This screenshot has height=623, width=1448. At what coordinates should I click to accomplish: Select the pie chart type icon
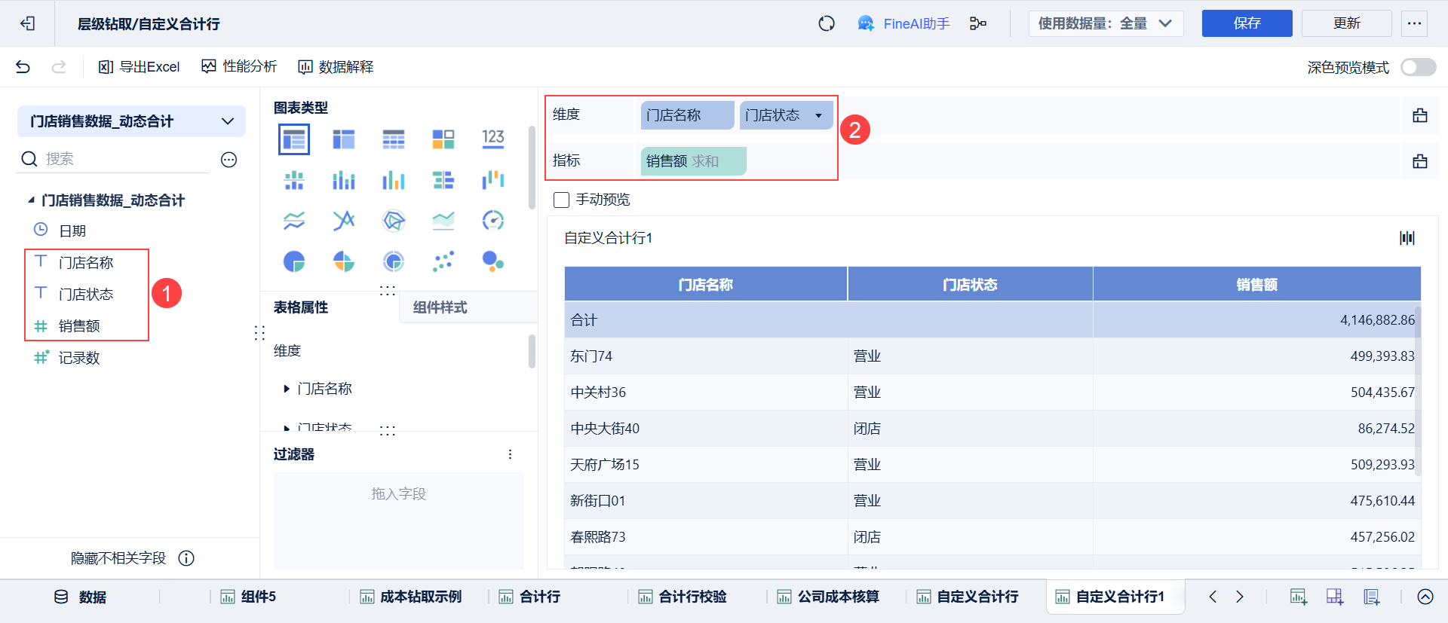[294, 261]
